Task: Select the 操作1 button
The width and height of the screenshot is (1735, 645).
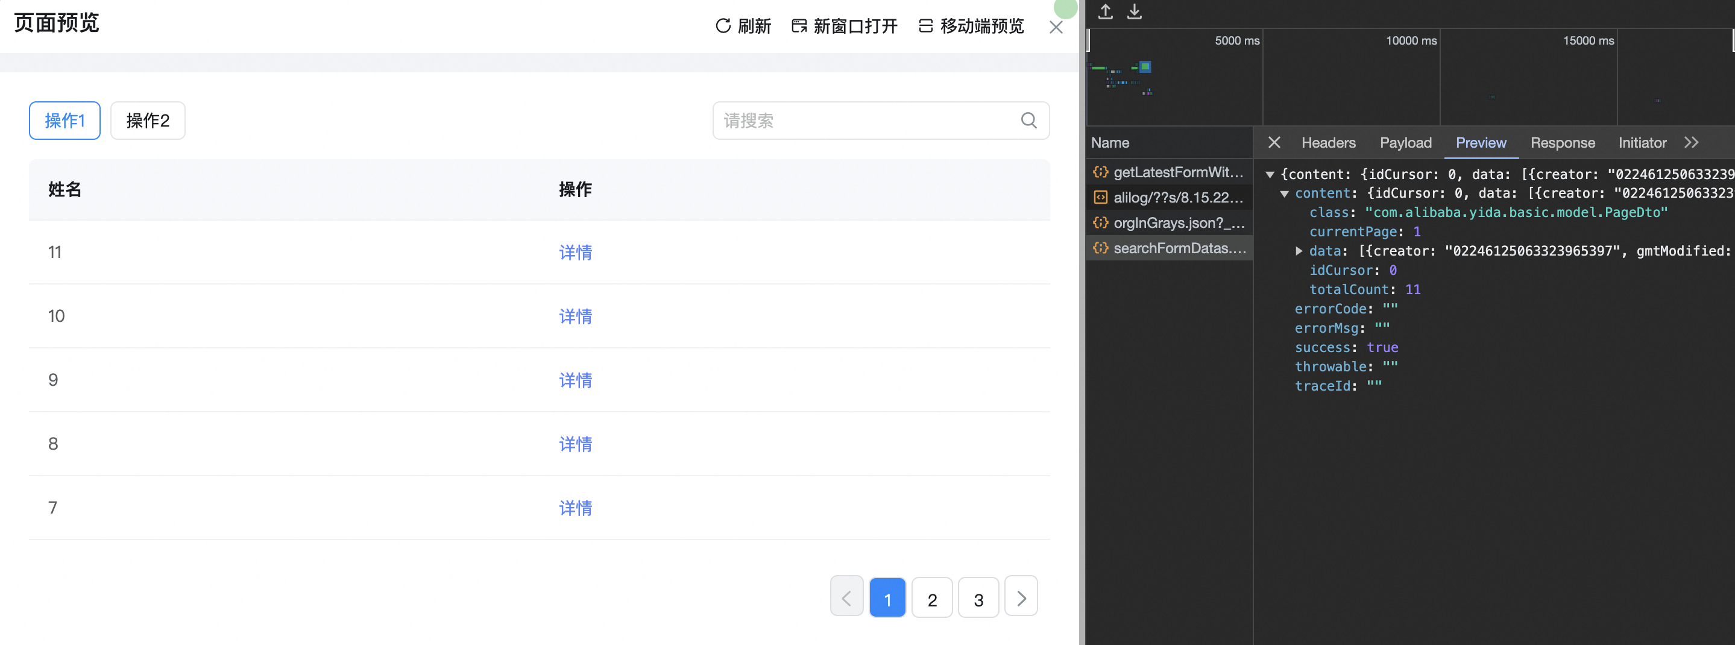Action: point(65,121)
